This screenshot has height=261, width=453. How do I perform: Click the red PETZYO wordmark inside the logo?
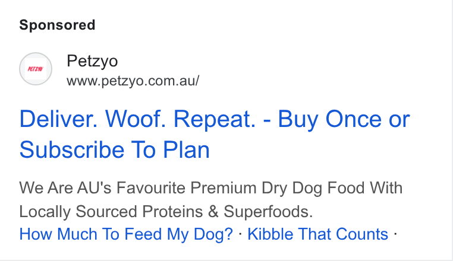pyautogui.click(x=36, y=69)
